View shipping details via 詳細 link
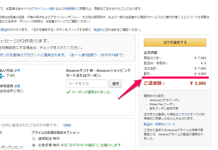 67,125
